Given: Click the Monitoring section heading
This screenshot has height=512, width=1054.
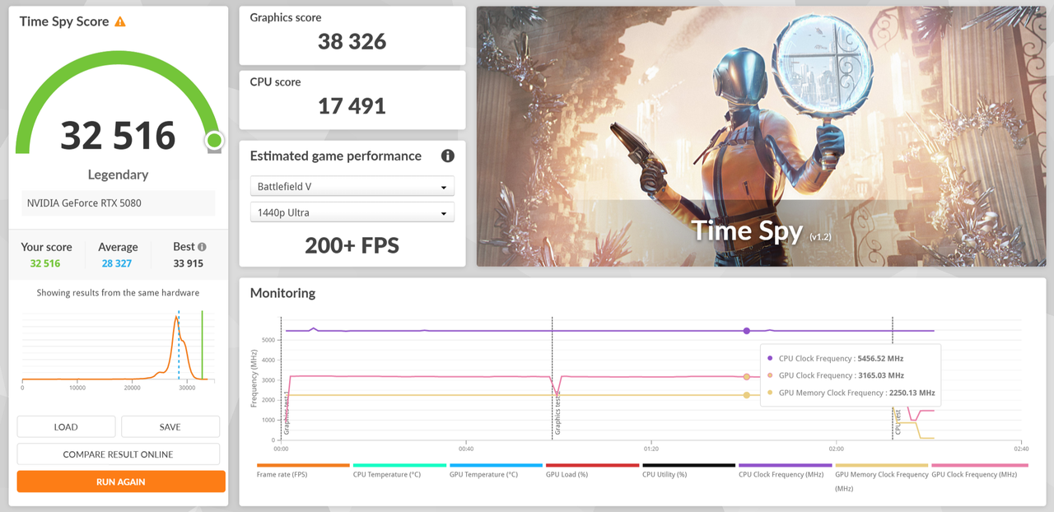Looking at the screenshot, I should pyautogui.click(x=282, y=293).
